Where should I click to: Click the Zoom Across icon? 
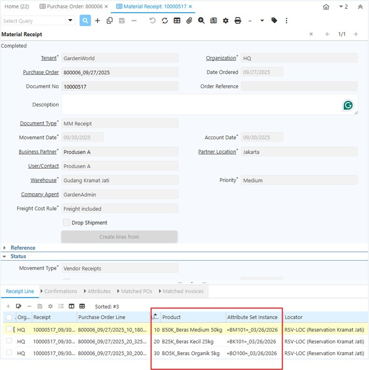(x=201, y=21)
